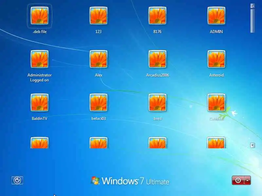Click the red Shut down power button
Screen dimensions: 262x196
(238, 180)
